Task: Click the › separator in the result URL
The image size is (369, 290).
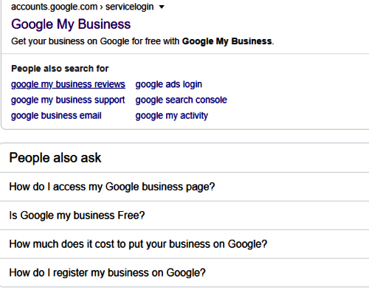Action: [x=101, y=7]
